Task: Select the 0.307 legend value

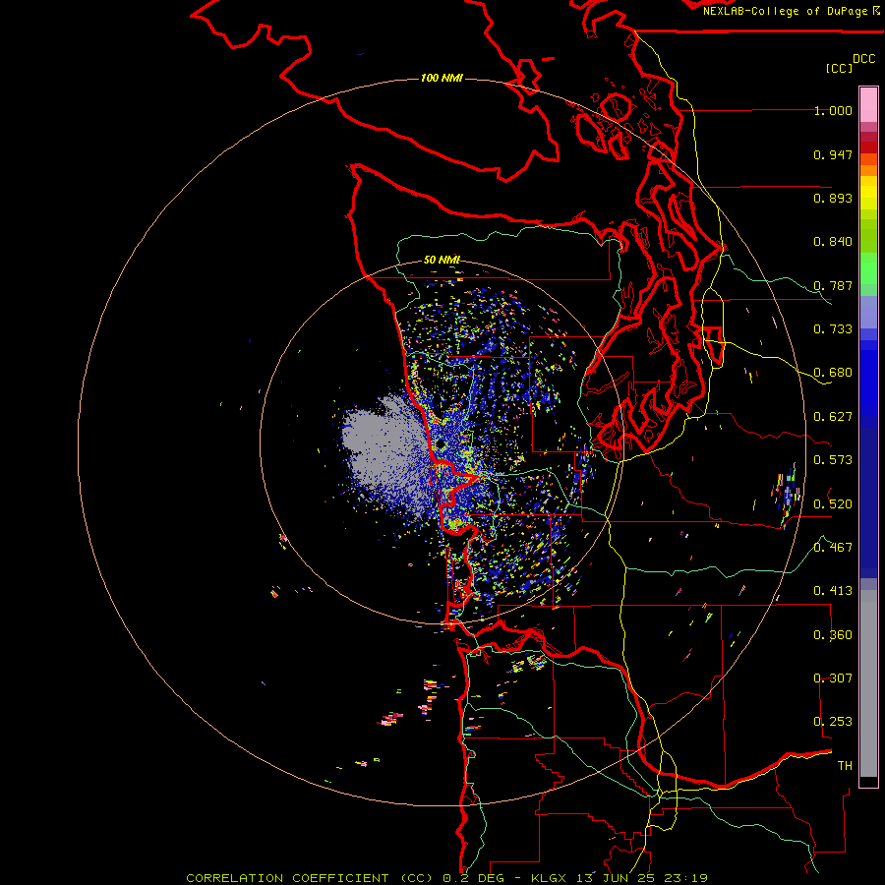Action: [833, 678]
